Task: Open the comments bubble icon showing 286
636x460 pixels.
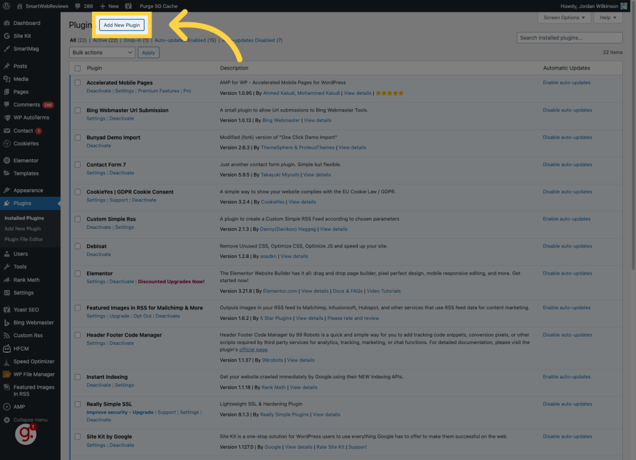Action: click(79, 6)
